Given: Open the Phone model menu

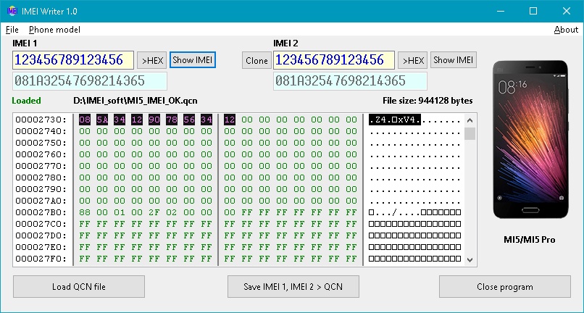Looking at the screenshot, I should coord(54,30).
